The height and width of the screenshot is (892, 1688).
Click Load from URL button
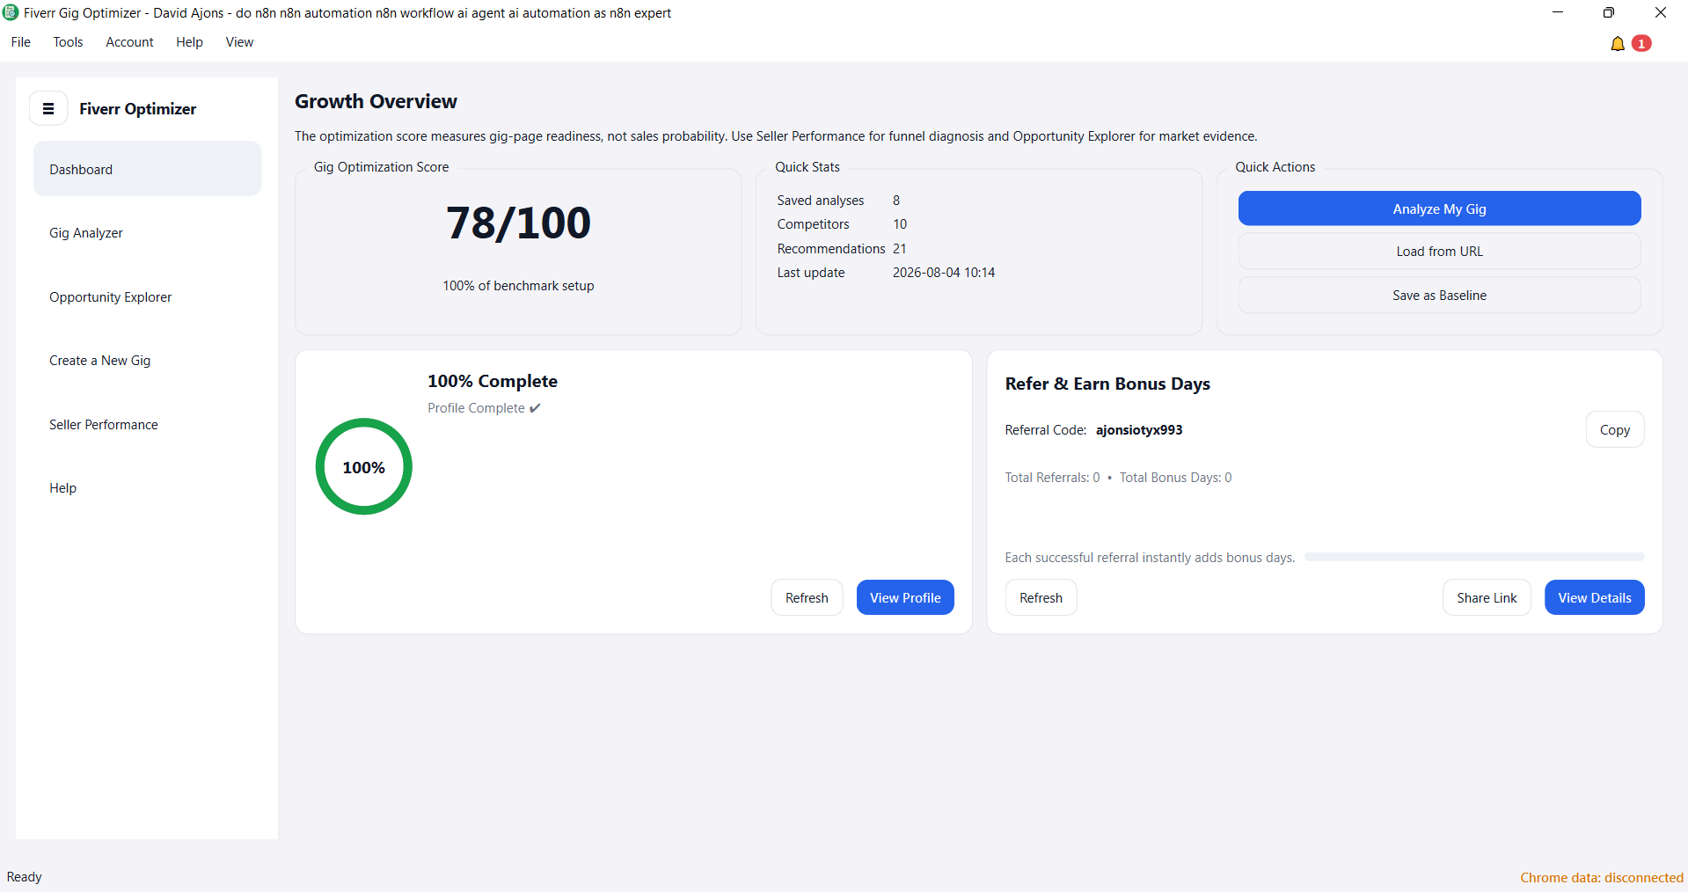(1439, 252)
